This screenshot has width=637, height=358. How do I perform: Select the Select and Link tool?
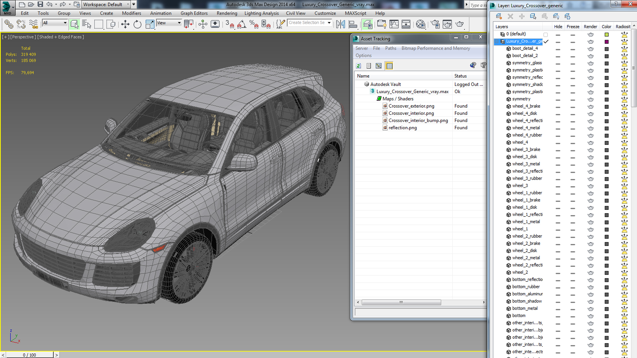[9, 24]
